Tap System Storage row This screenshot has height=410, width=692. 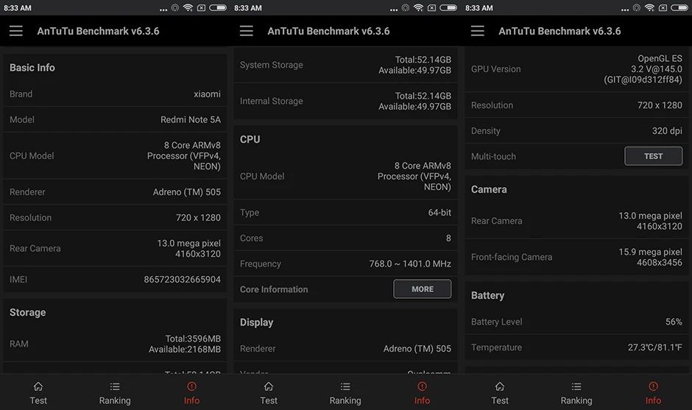click(345, 65)
